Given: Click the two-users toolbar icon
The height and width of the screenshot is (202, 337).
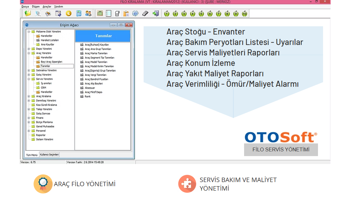Looking at the screenshot, I should (88, 13).
